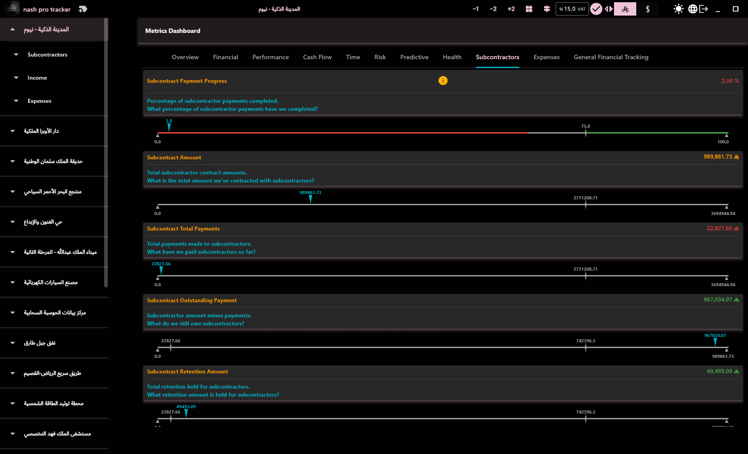Select the Subcontractors tab

[497, 57]
